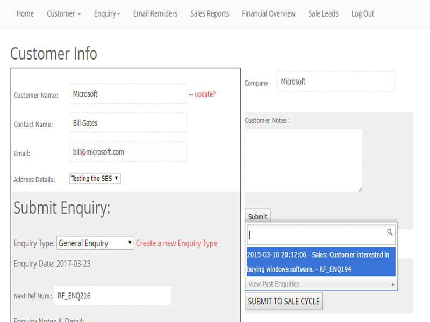430x322 pixels.
Task: Go to the Home page
Action: (x=25, y=14)
